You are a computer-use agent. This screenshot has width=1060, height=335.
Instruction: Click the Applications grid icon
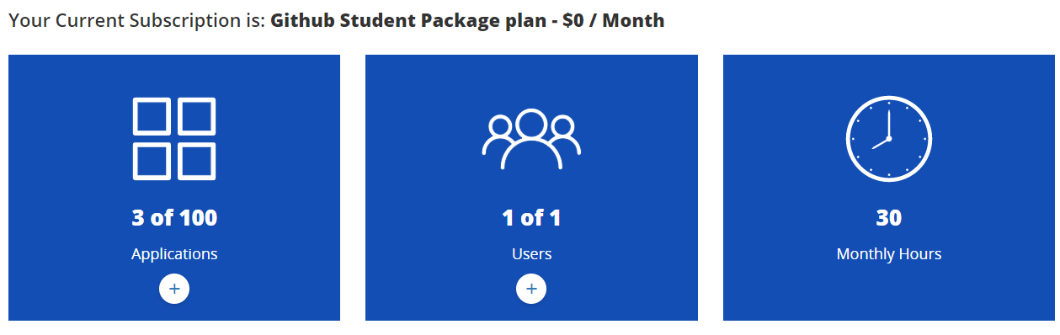tap(174, 139)
